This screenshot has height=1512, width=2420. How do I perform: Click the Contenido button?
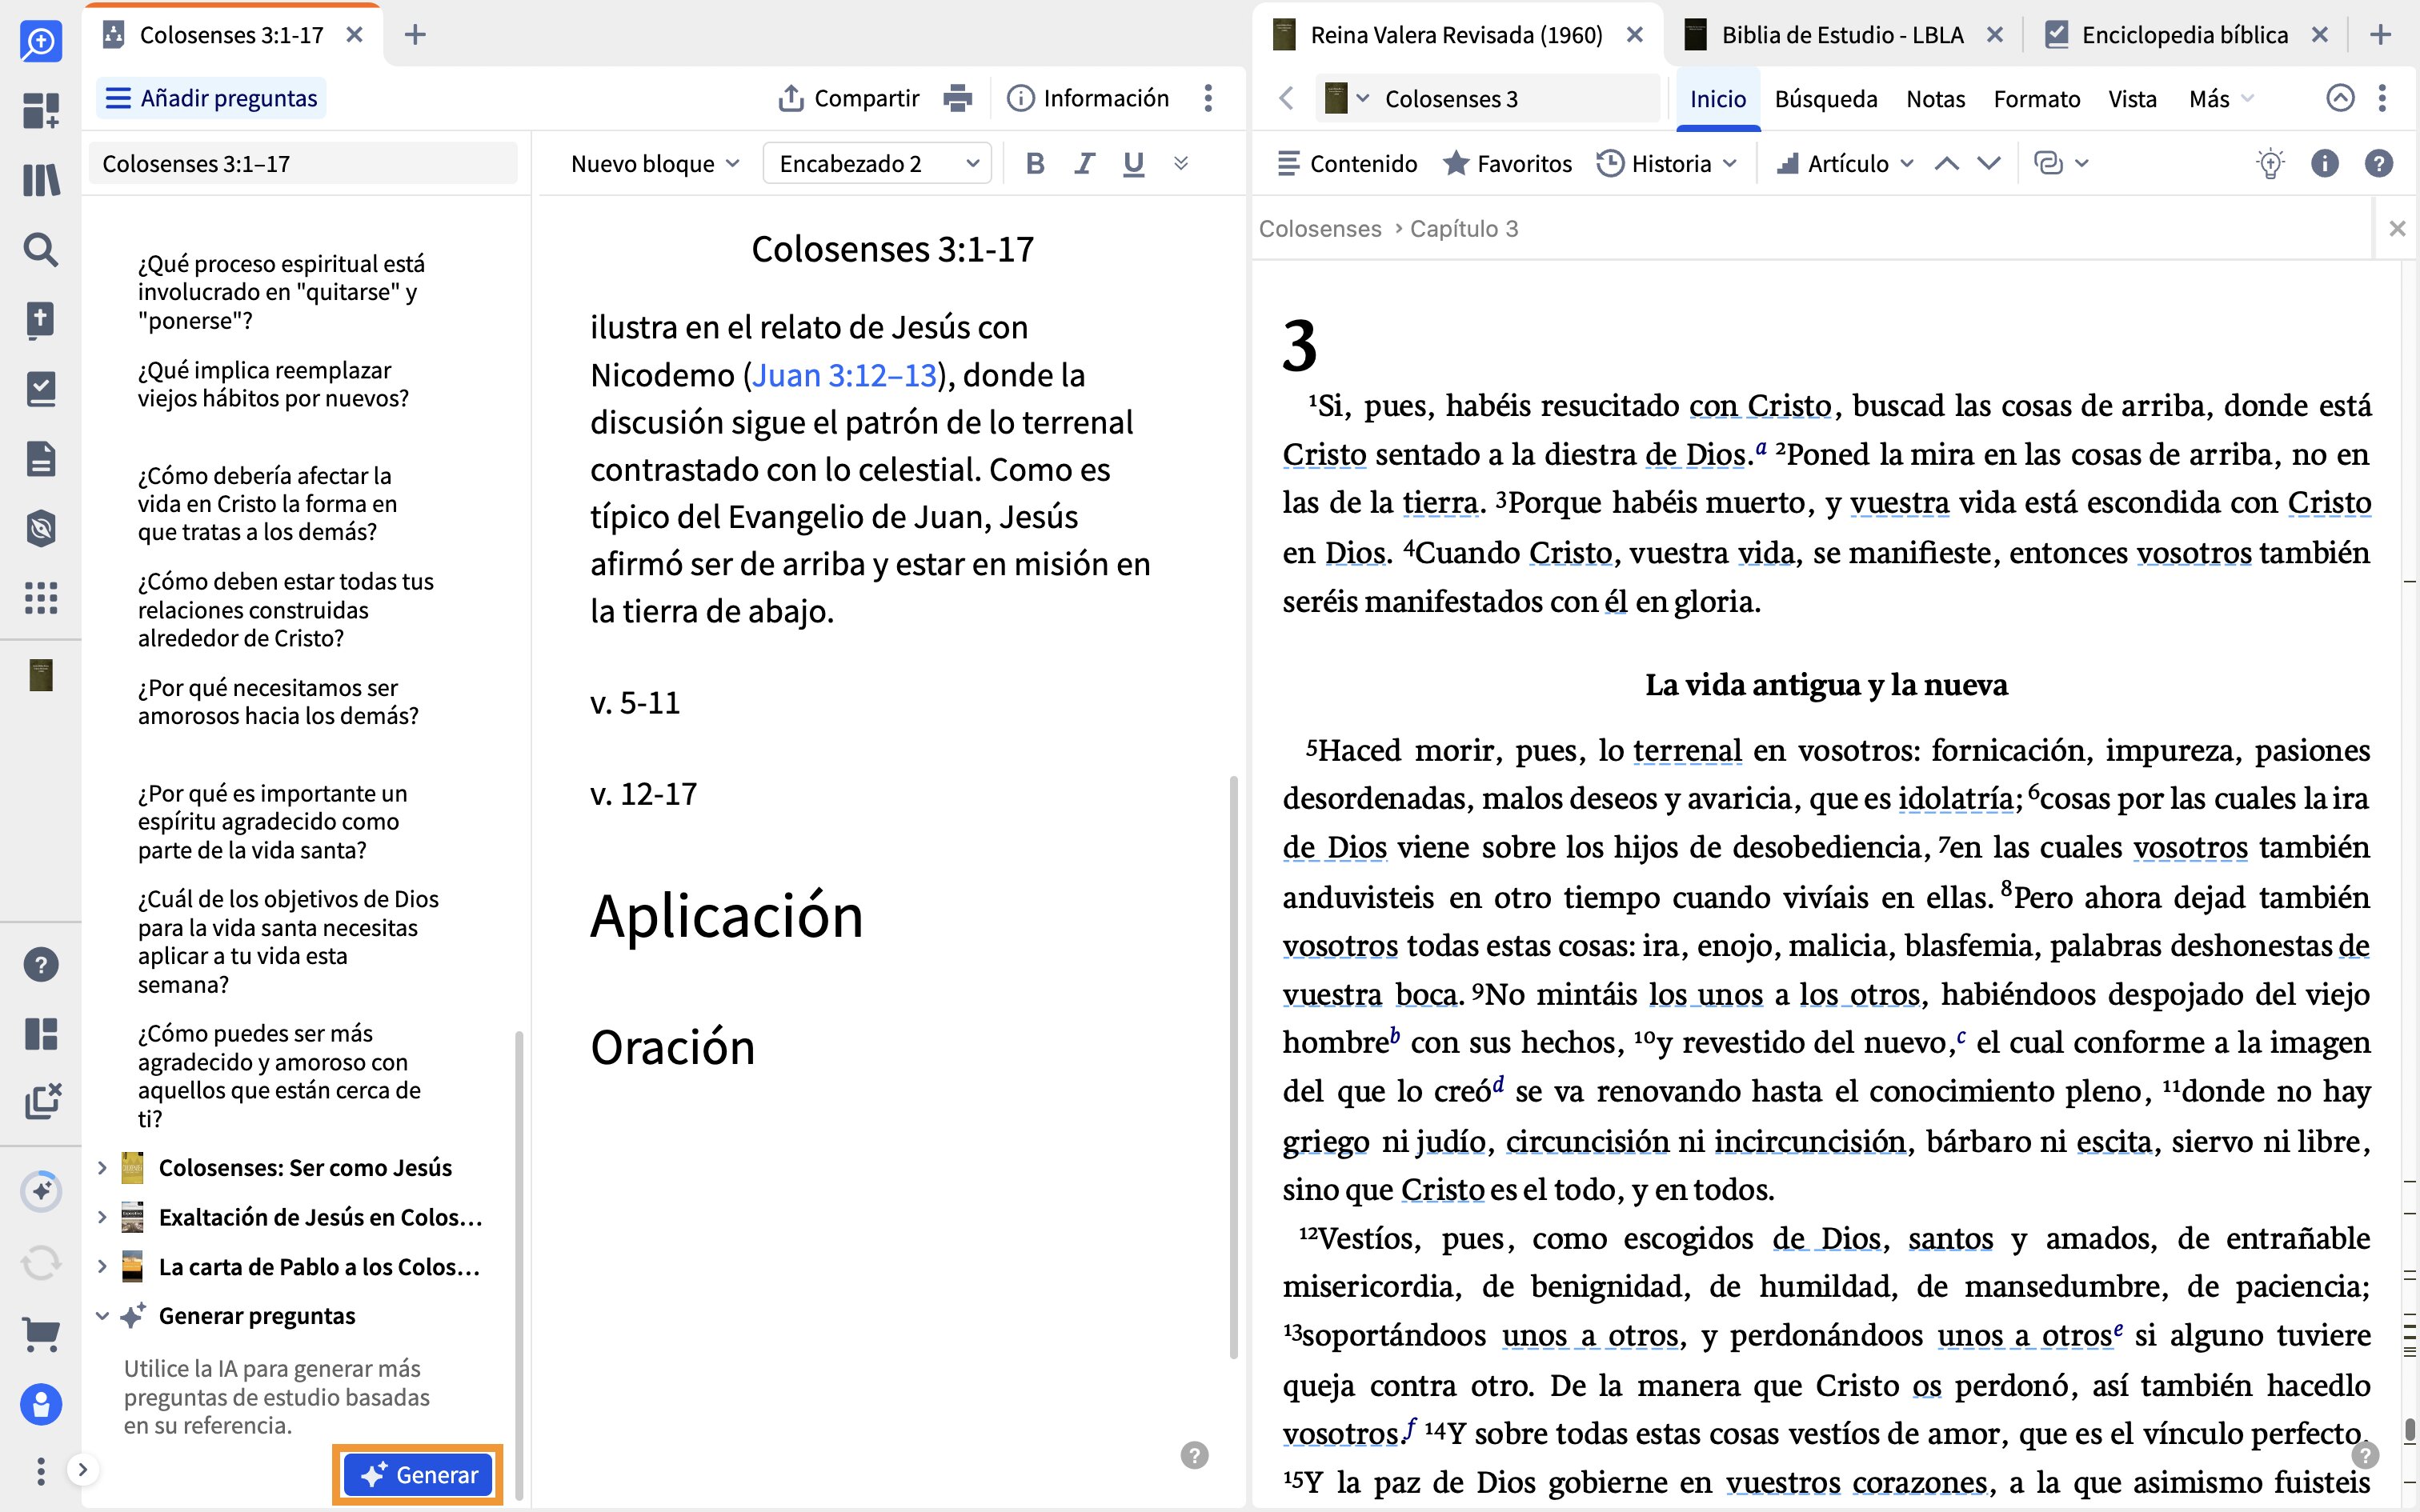tap(1347, 163)
